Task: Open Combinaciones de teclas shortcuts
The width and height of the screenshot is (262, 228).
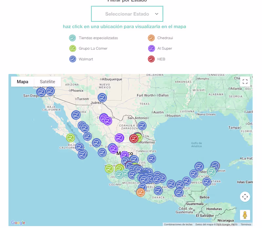Action: [178, 224]
